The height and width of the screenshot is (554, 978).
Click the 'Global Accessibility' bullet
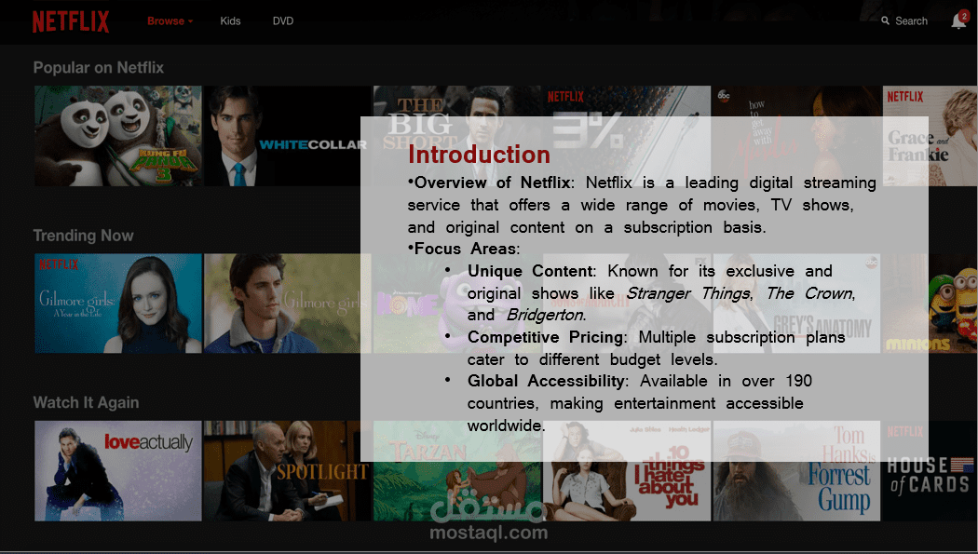click(x=547, y=381)
